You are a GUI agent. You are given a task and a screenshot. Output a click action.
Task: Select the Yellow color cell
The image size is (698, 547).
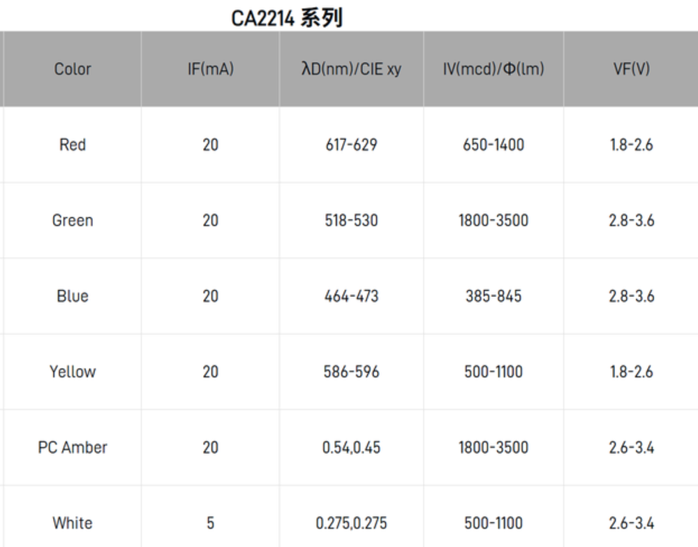click(x=73, y=372)
